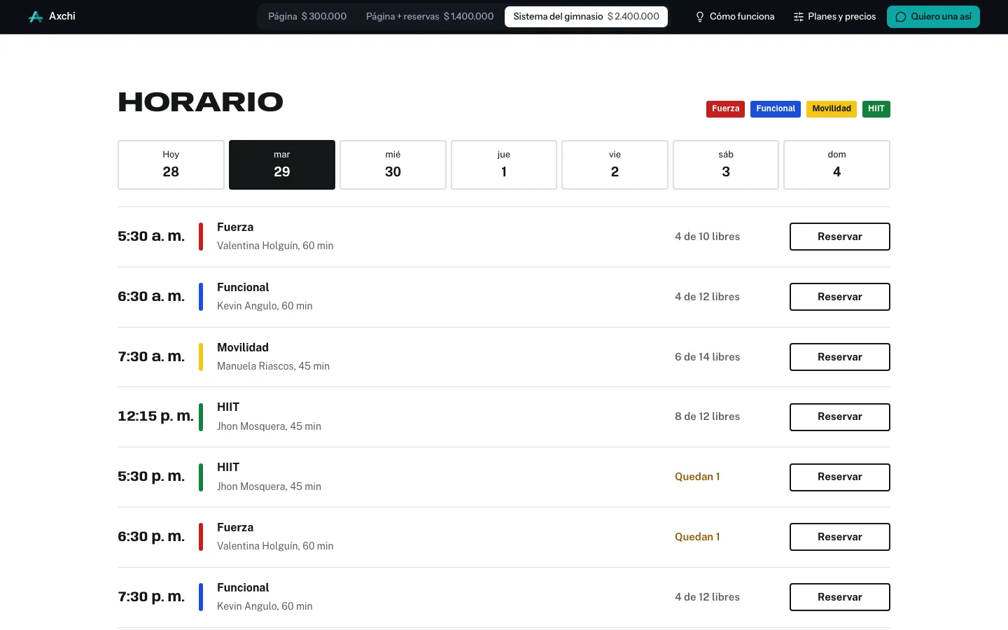Click the sliders icon beside Planes y precios

[798, 17]
